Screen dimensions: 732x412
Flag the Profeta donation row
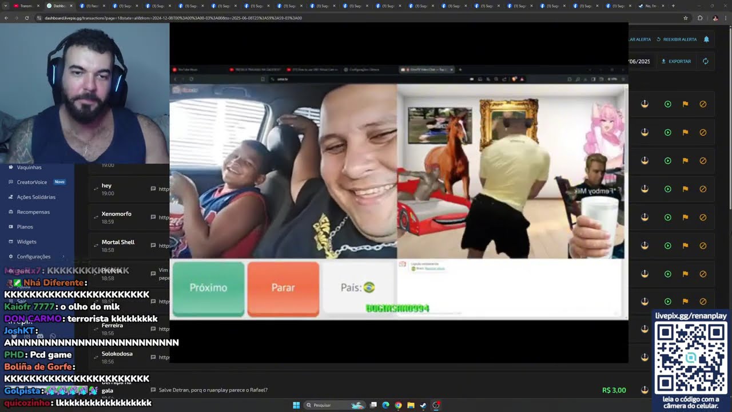pyautogui.click(x=685, y=274)
